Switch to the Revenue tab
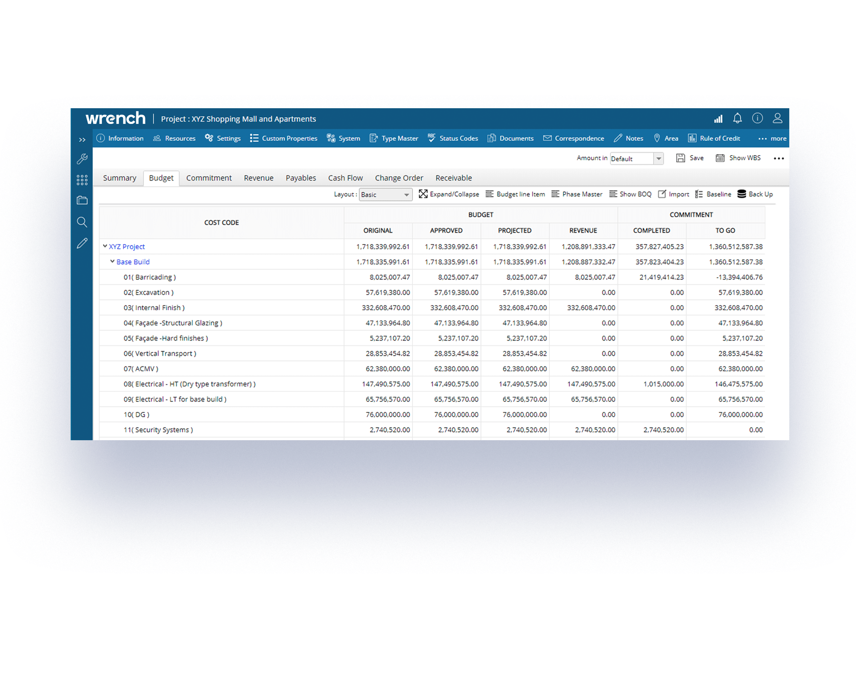 [258, 178]
